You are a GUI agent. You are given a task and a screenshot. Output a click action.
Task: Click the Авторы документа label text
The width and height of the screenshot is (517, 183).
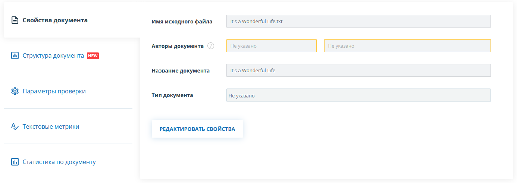pyautogui.click(x=178, y=46)
